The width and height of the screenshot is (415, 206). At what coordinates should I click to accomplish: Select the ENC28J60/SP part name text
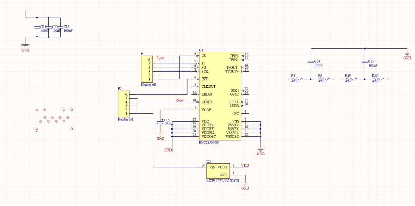[x=209, y=142]
